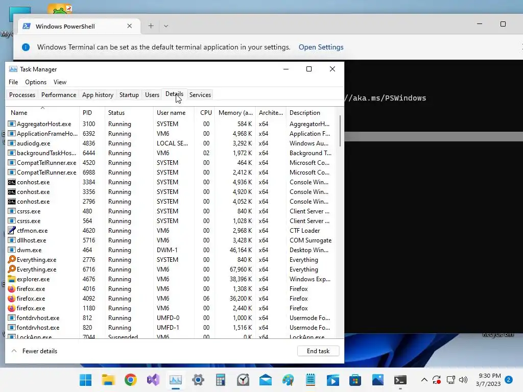Select the ctfmon.exe pen icon
Screen dimensions: 523x392
[12, 230]
